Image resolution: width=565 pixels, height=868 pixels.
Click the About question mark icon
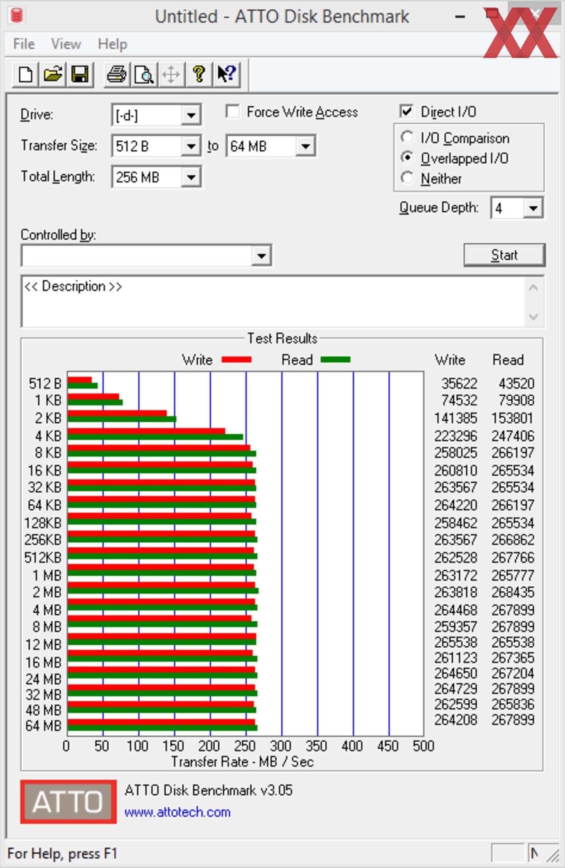coord(199,75)
